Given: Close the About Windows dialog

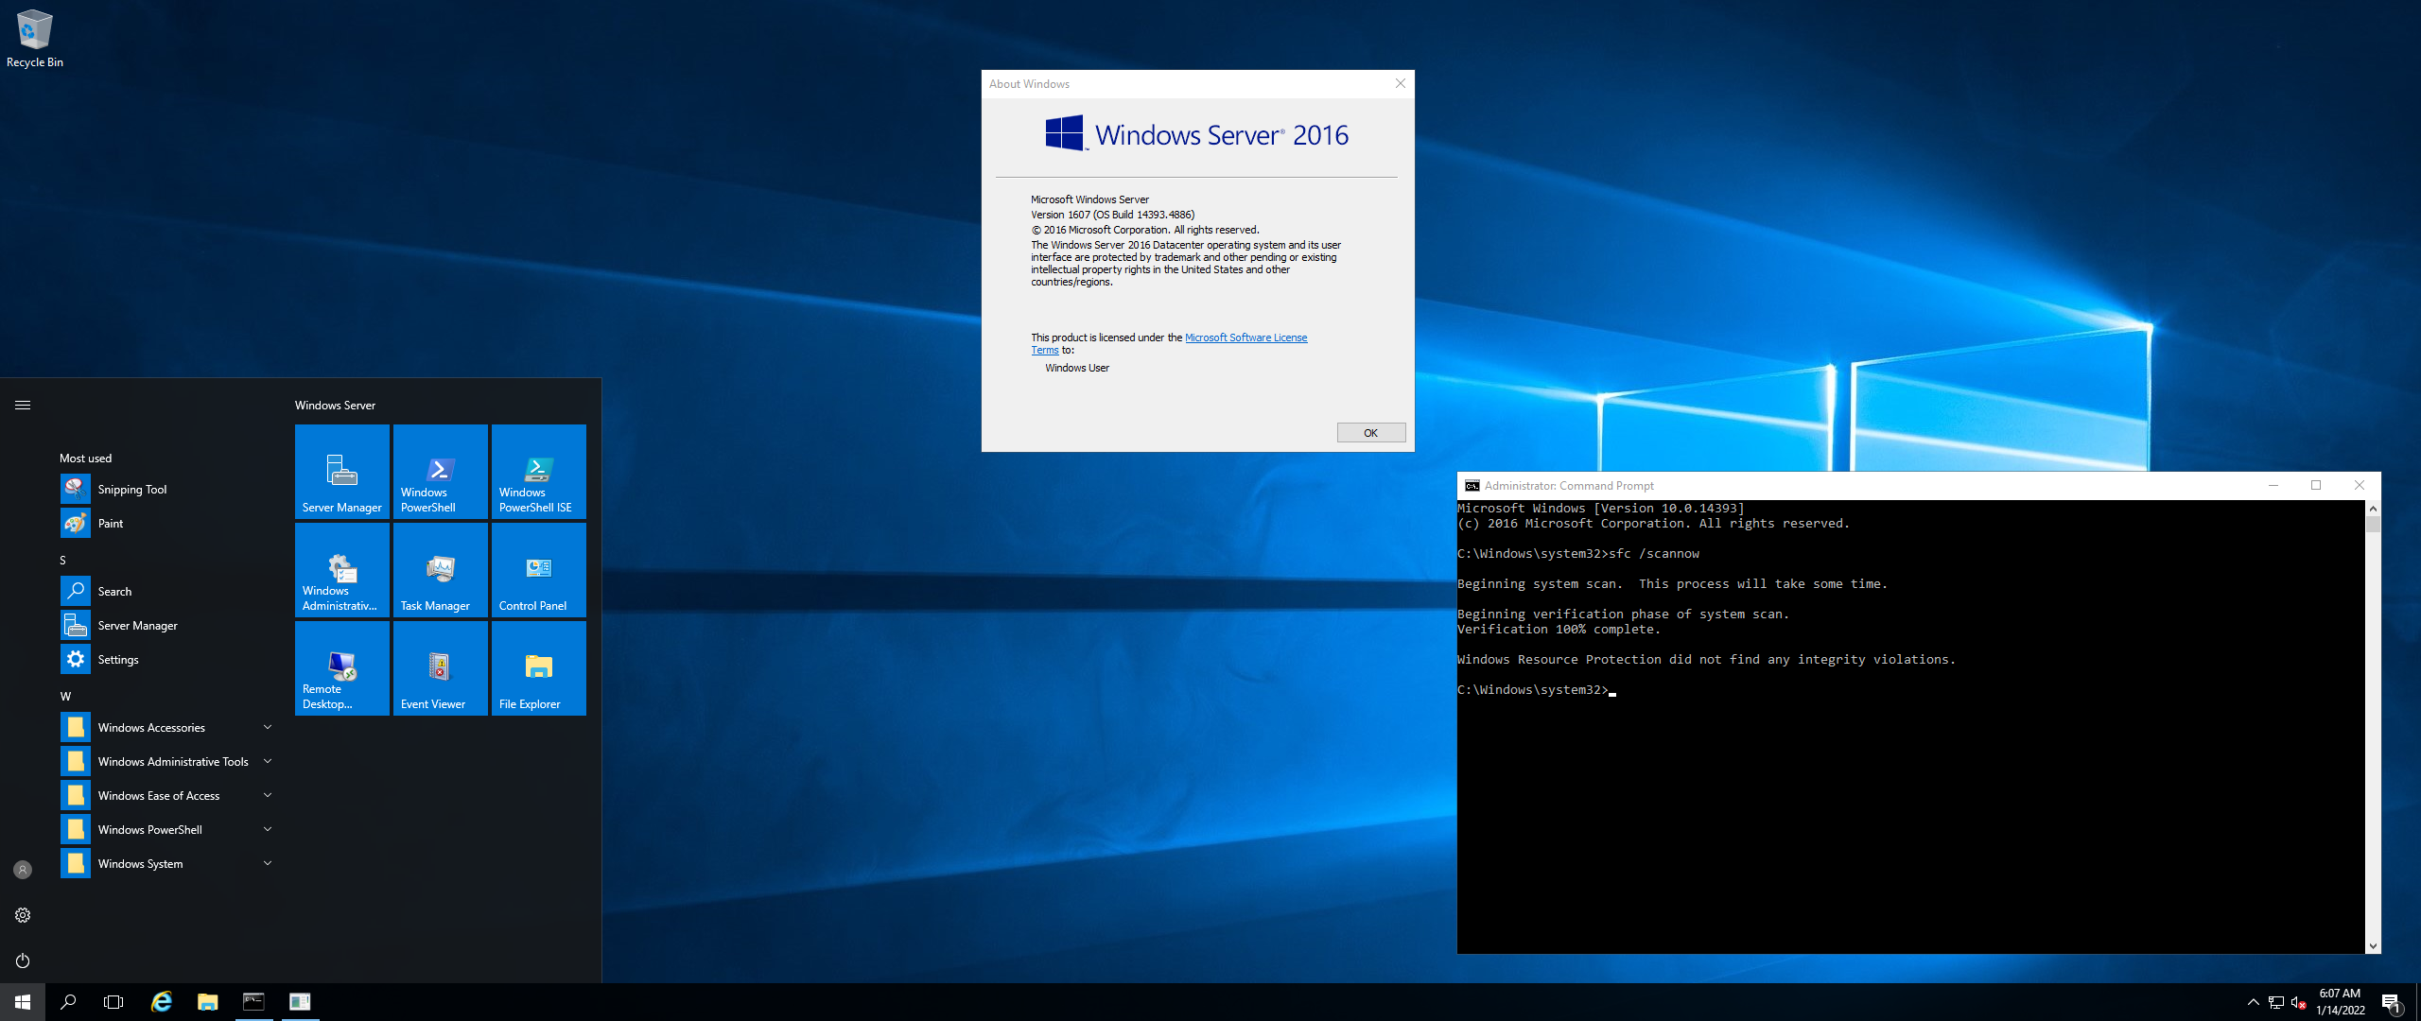Looking at the screenshot, I should click(x=1400, y=83).
